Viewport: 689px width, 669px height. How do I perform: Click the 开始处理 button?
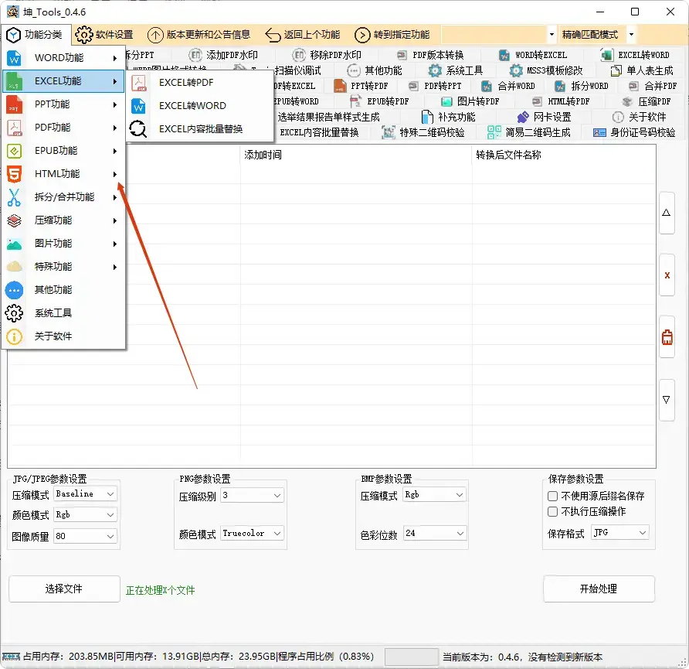pyautogui.click(x=599, y=589)
